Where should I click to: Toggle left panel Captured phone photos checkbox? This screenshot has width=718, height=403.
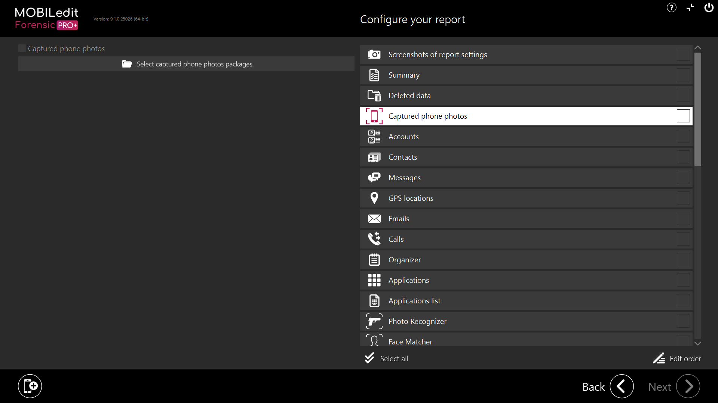coord(22,49)
